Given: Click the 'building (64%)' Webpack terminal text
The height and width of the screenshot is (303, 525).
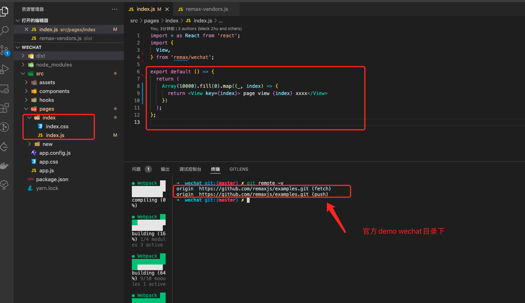Looking at the screenshot, I should (148, 276).
